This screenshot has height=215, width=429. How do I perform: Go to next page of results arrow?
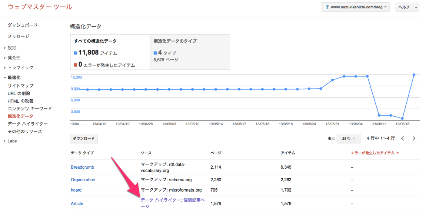tap(414, 138)
